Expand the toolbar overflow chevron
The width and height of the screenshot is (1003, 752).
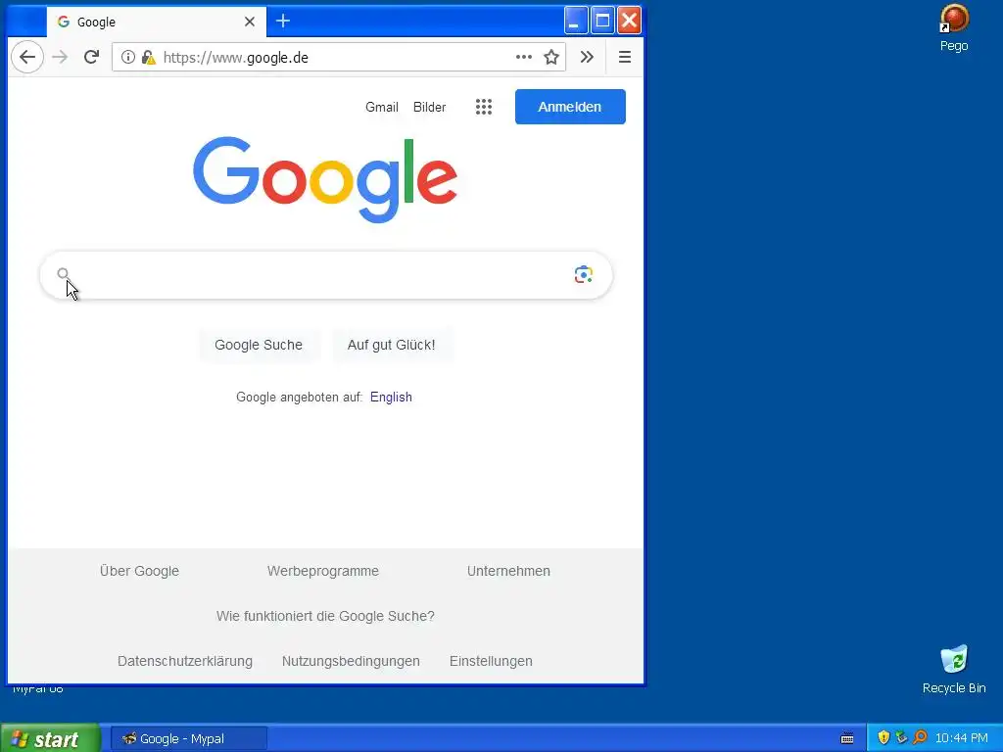(587, 57)
